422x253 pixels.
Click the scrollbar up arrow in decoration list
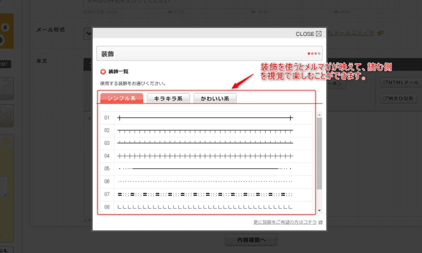(320, 115)
